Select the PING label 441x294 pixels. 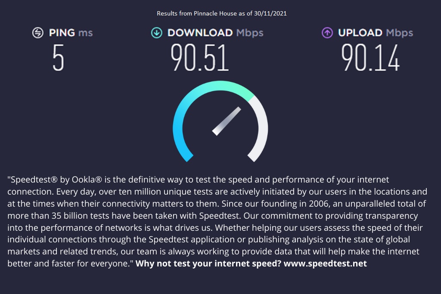pyautogui.click(x=62, y=33)
